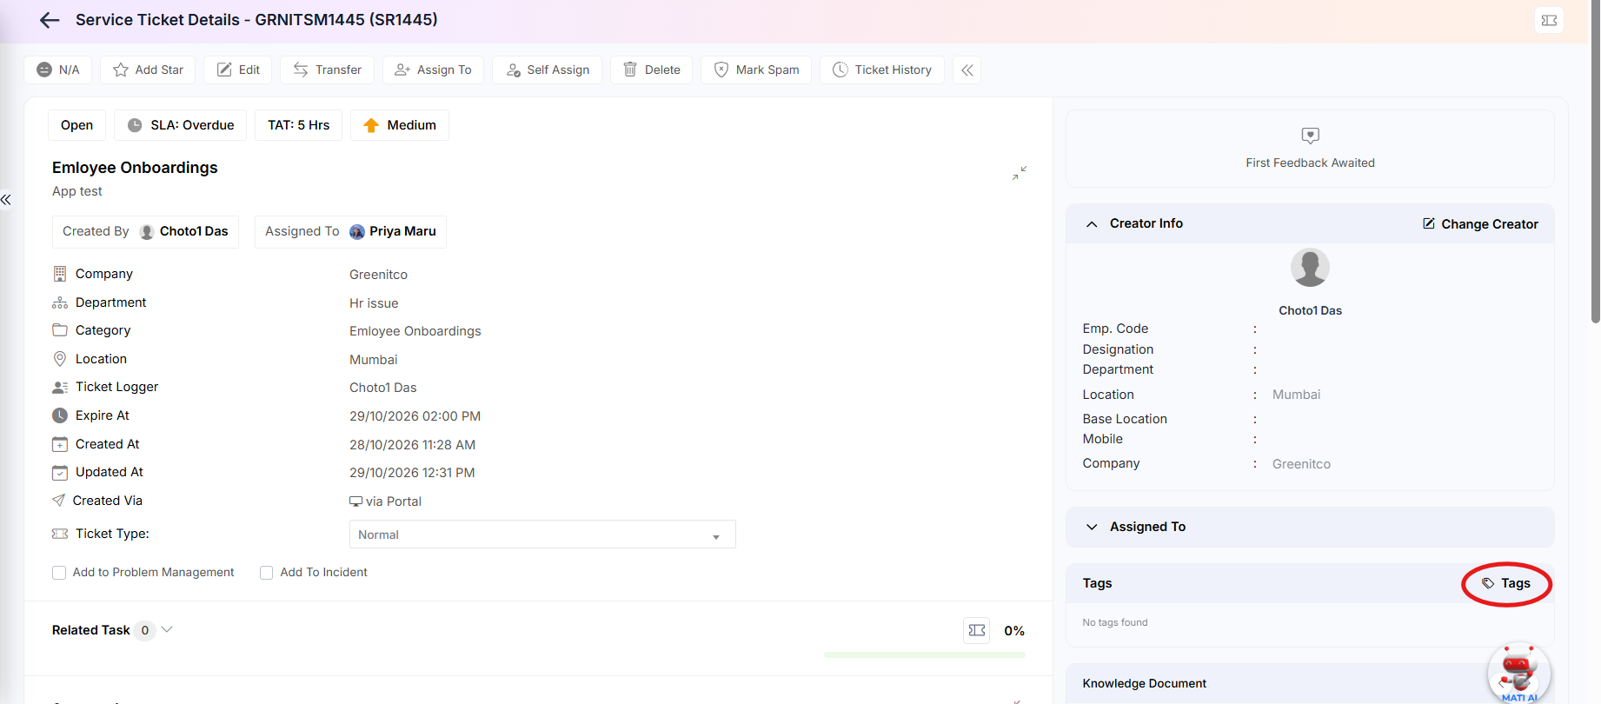The height and width of the screenshot is (704, 1601).
Task: Edit the service ticket
Action: 238,70
